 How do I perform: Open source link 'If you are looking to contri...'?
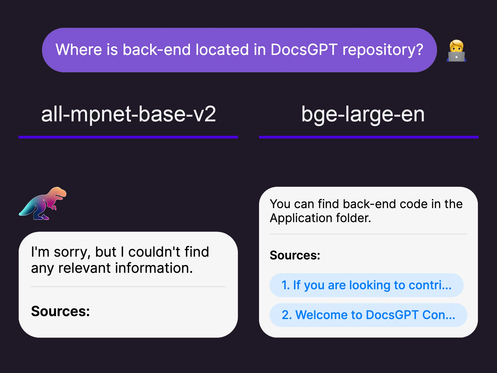coord(366,285)
